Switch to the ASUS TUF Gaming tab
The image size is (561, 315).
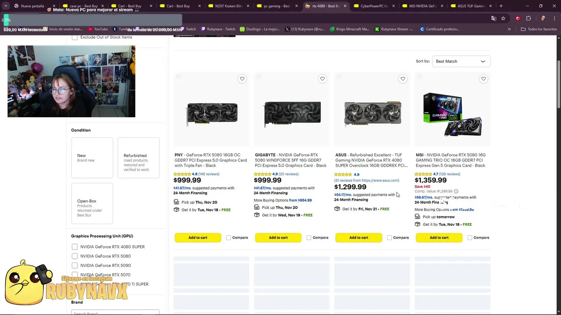point(470,6)
